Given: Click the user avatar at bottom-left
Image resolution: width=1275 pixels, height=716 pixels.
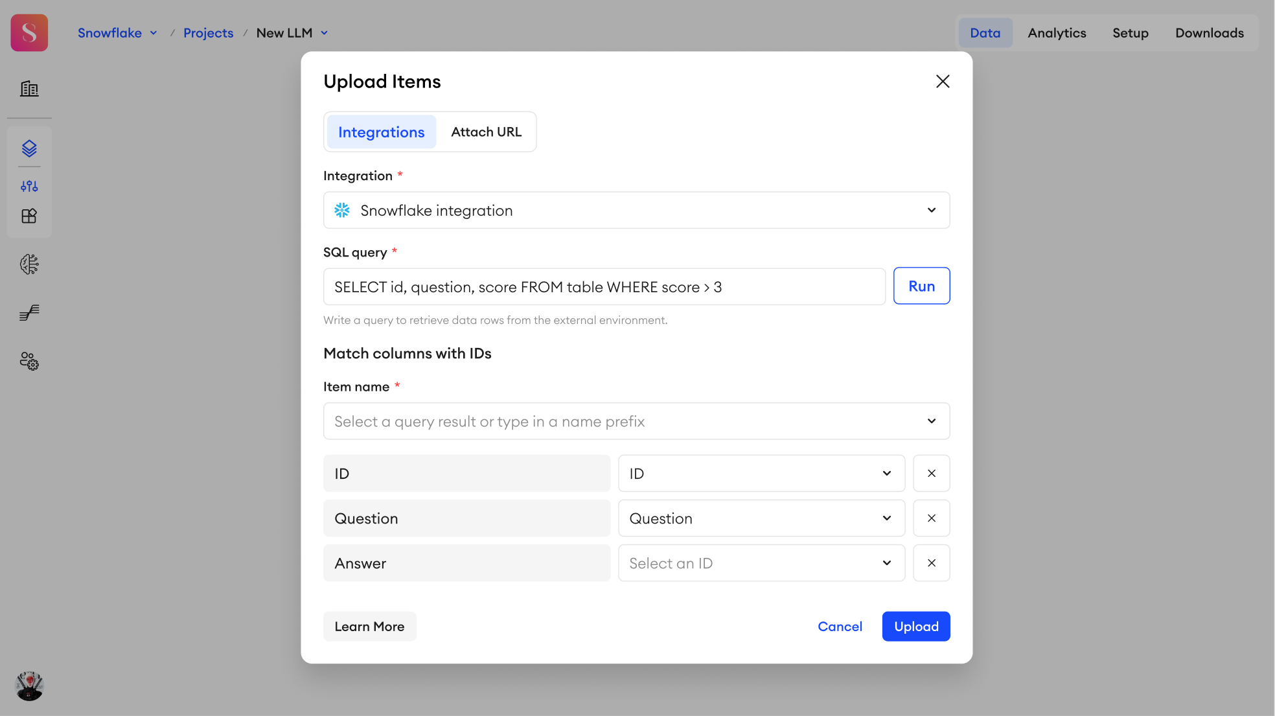Looking at the screenshot, I should point(29,686).
